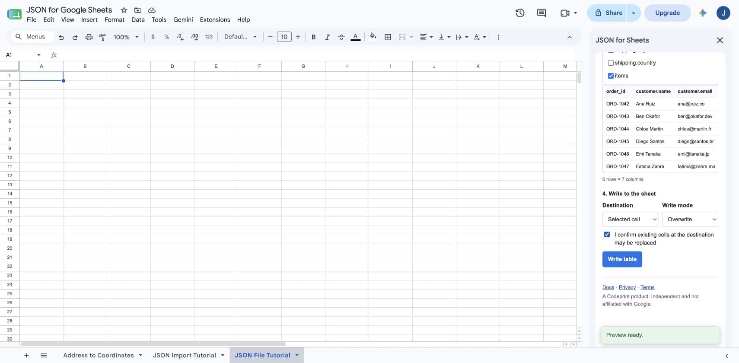739x363 pixels.
Task: Uncheck the items checkbox
Action: (611, 76)
